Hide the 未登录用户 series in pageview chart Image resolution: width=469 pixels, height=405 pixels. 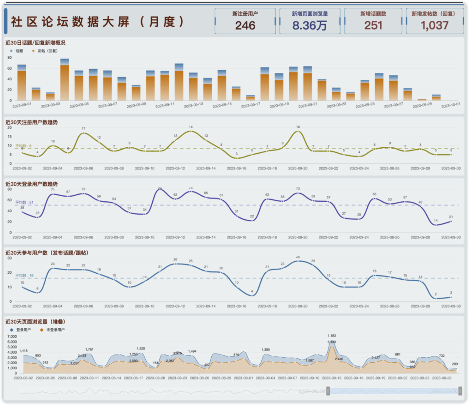[52, 330]
